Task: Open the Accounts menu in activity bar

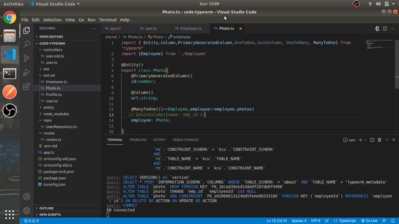Action: [26, 197]
